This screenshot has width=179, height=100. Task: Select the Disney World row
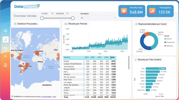tap(90, 69)
